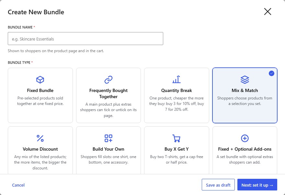This screenshot has height=195, width=285.
Task: Click description "One product, cheaper the more they buy"
Action: coord(177,104)
